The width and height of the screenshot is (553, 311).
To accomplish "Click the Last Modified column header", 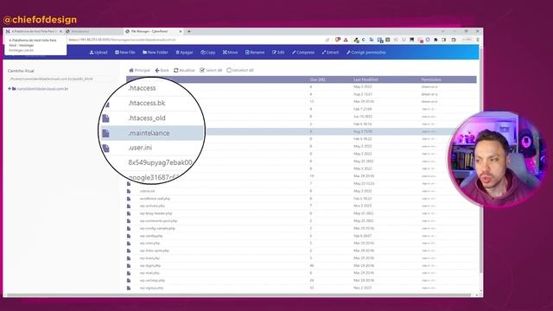I will tap(365, 79).
